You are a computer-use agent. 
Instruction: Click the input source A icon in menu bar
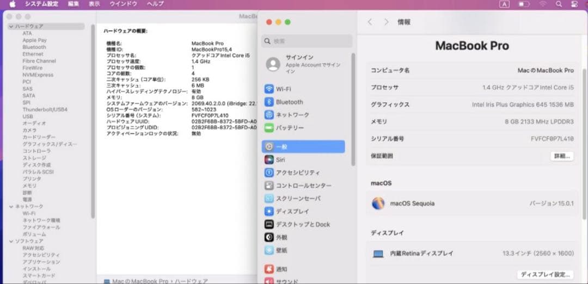click(504, 4)
